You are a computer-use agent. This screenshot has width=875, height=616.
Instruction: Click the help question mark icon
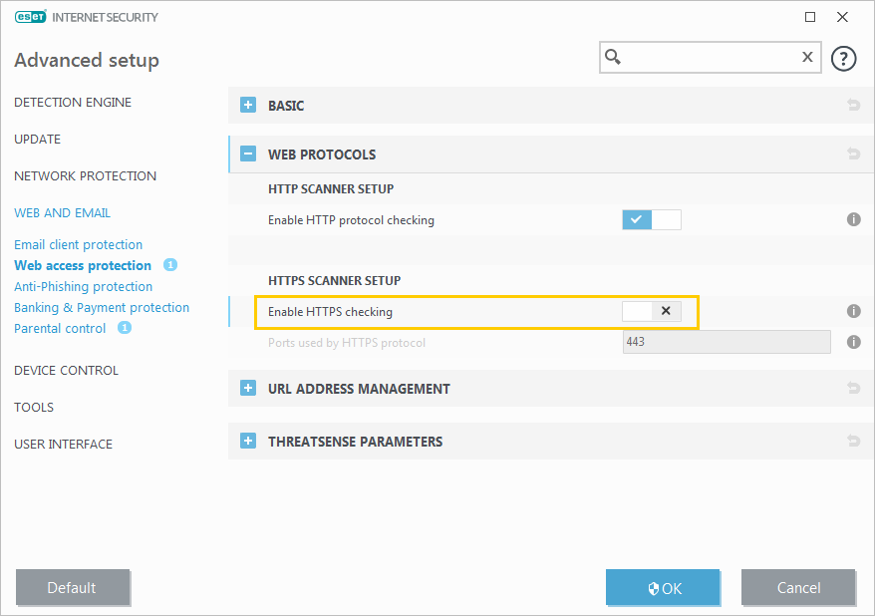[x=843, y=59]
